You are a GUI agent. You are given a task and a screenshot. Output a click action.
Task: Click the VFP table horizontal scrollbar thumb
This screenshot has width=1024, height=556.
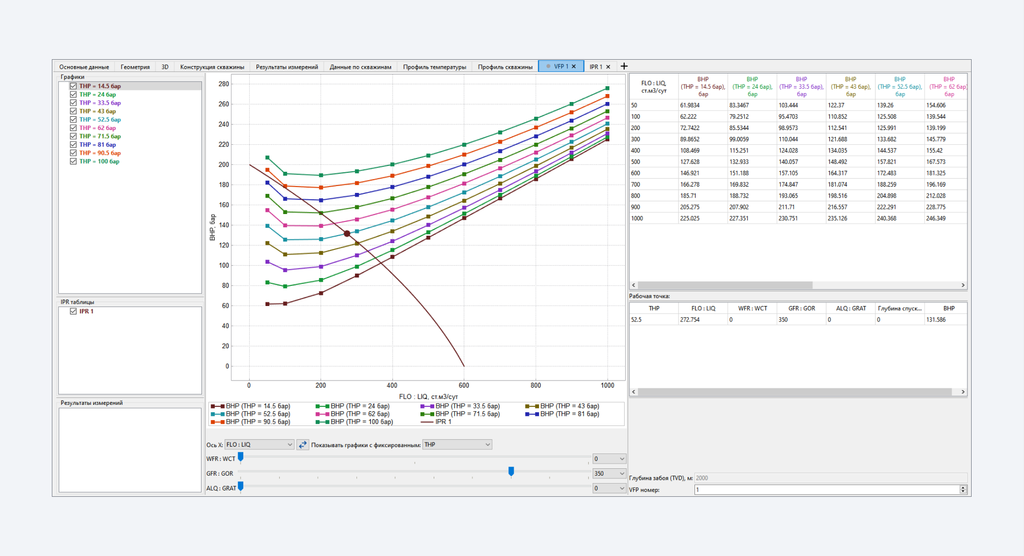click(x=725, y=285)
